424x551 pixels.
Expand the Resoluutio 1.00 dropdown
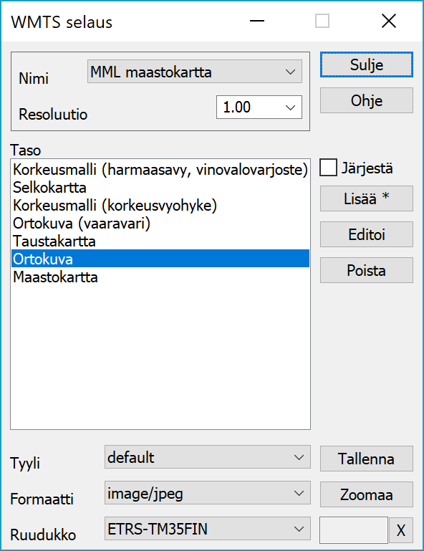tap(259, 107)
